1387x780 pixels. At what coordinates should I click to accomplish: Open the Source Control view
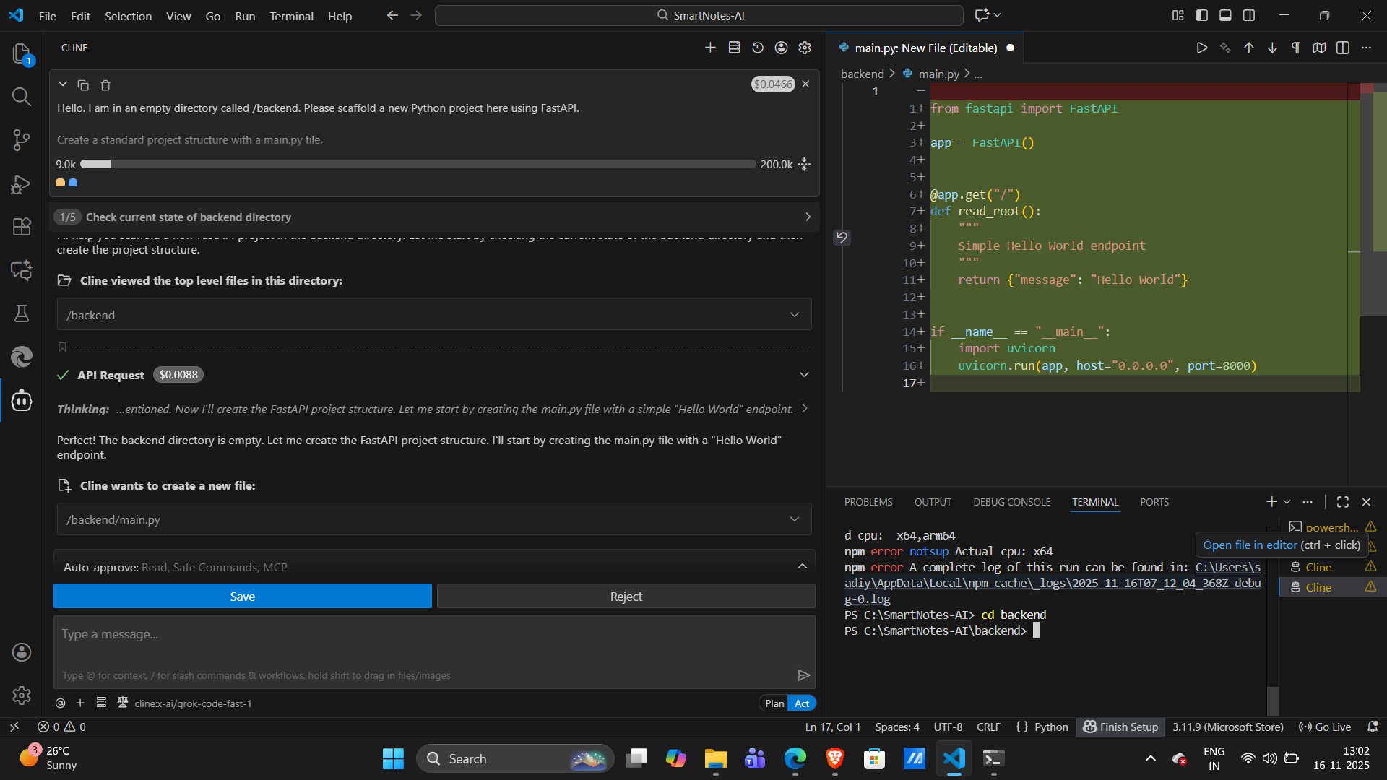pos(22,139)
